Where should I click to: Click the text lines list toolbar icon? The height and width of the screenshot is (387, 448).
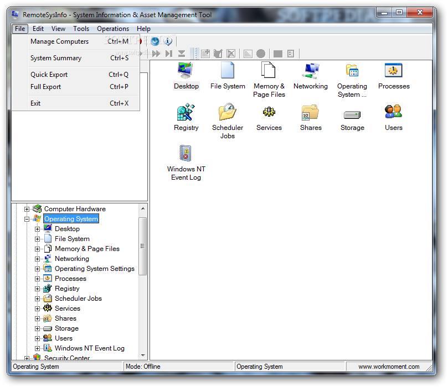248,54
